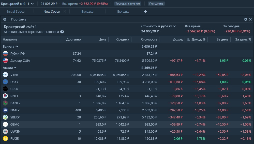This screenshot has width=254, height=144.
Task: Click the DSKY price 109,60 ₽
Action: (x=100, y=82)
